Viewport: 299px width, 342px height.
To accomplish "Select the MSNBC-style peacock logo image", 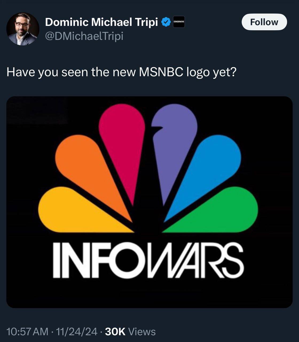I will point(149,202).
